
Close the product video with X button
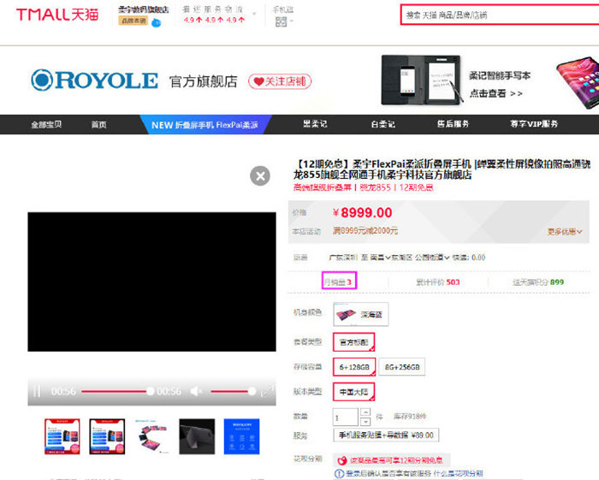pyautogui.click(x=260, y=176)
